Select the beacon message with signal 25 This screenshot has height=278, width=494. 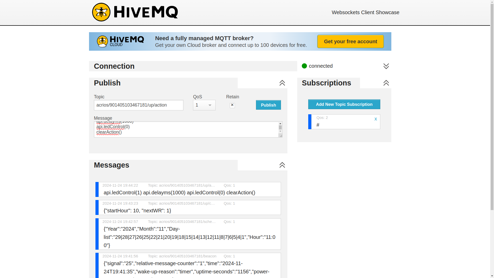pos(188,265)
